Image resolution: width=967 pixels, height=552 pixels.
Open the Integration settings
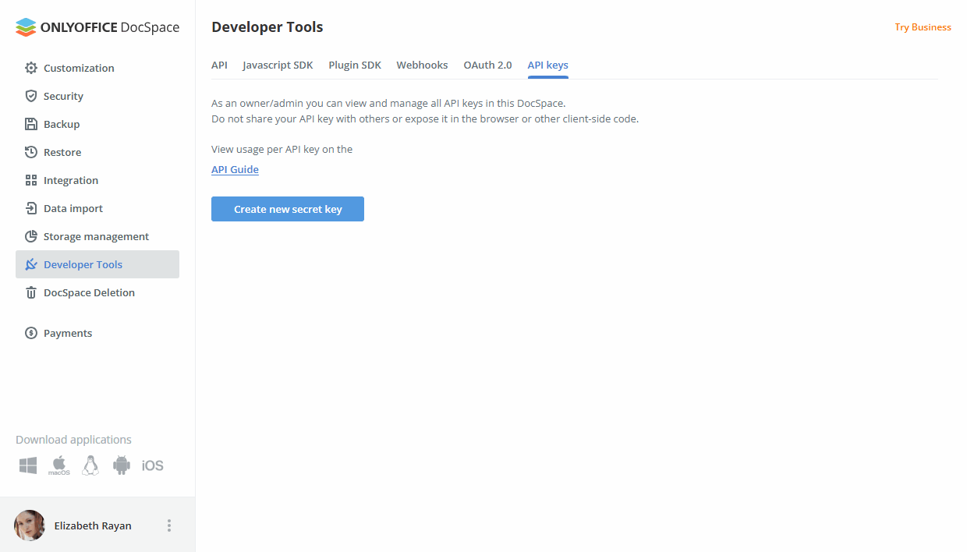pyautogui.click(x=97, y=180)
